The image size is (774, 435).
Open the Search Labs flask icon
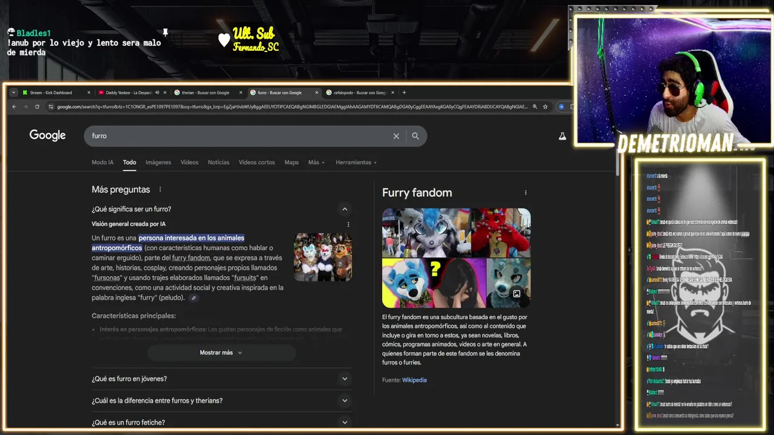(562, 136)
